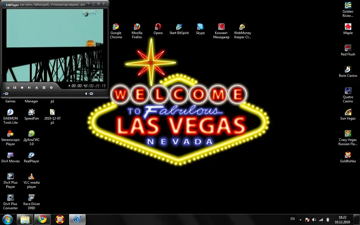Open KMPlayer control box gear icon

click(x=51, y=88)
